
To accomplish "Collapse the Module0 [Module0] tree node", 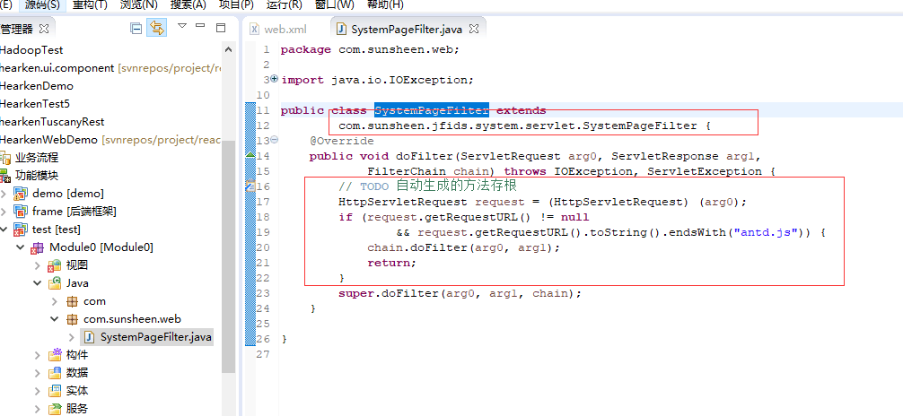I will pyautogui.click(x=21, y=247).
